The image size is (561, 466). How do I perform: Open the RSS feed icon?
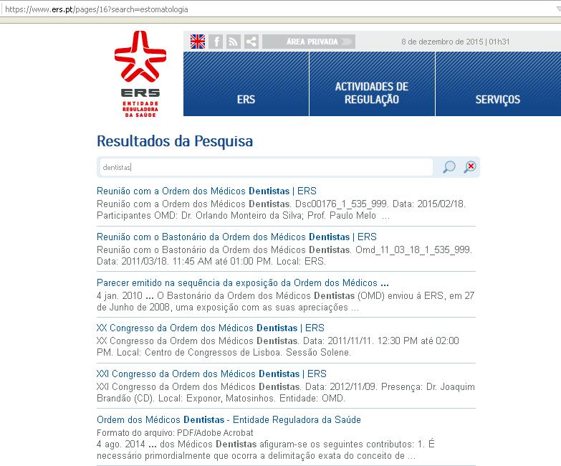(x=234, y=42)
